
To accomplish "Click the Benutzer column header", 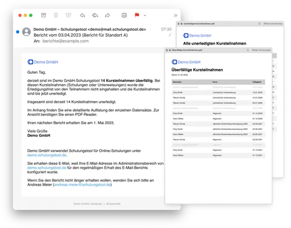I will 177,82.
